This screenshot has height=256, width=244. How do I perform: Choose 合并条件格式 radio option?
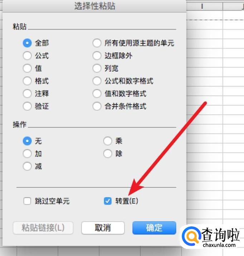(x=97, y=106)
